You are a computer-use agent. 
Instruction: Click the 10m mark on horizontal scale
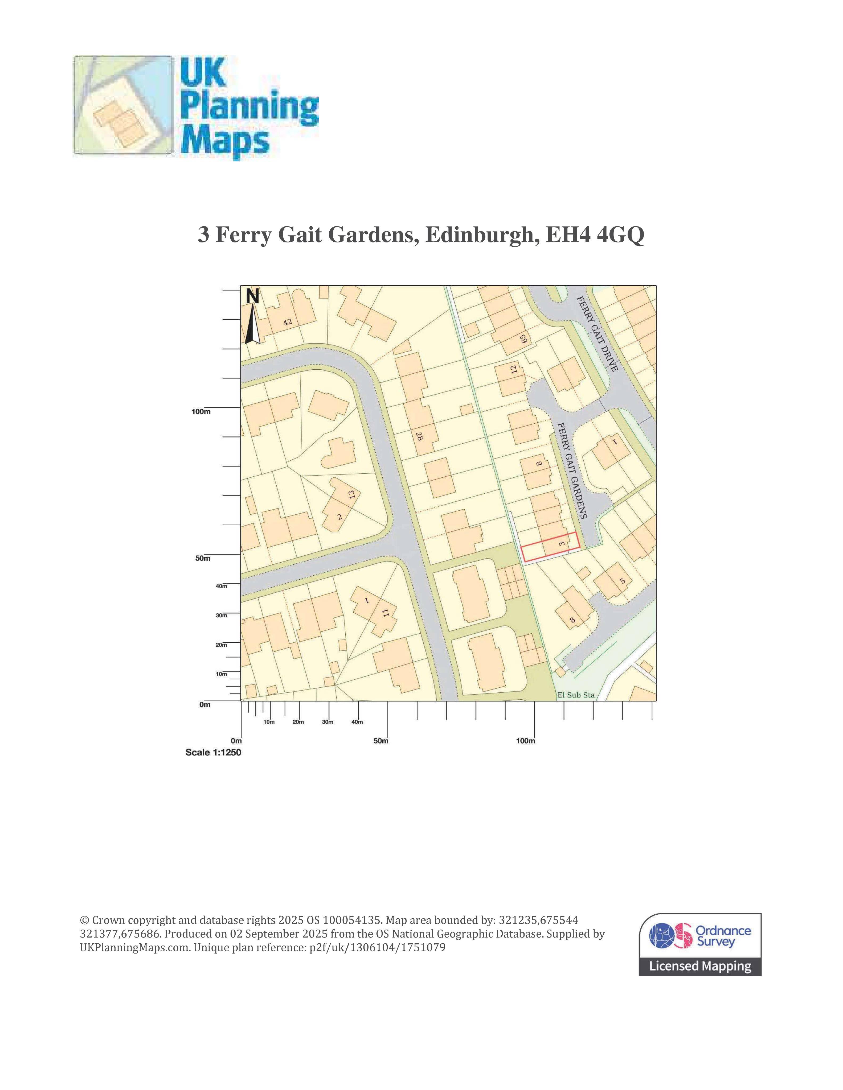tap(269, 722)
